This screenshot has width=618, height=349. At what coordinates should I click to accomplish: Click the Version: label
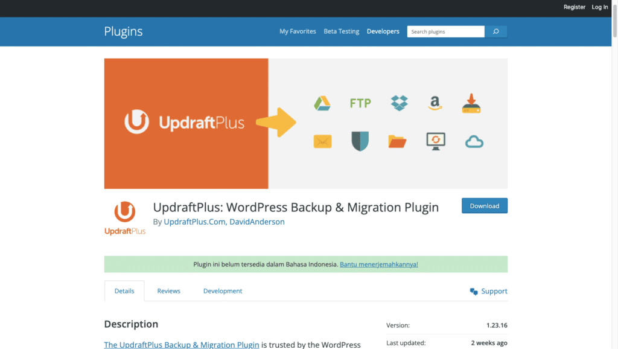click(x=398, y=325)
